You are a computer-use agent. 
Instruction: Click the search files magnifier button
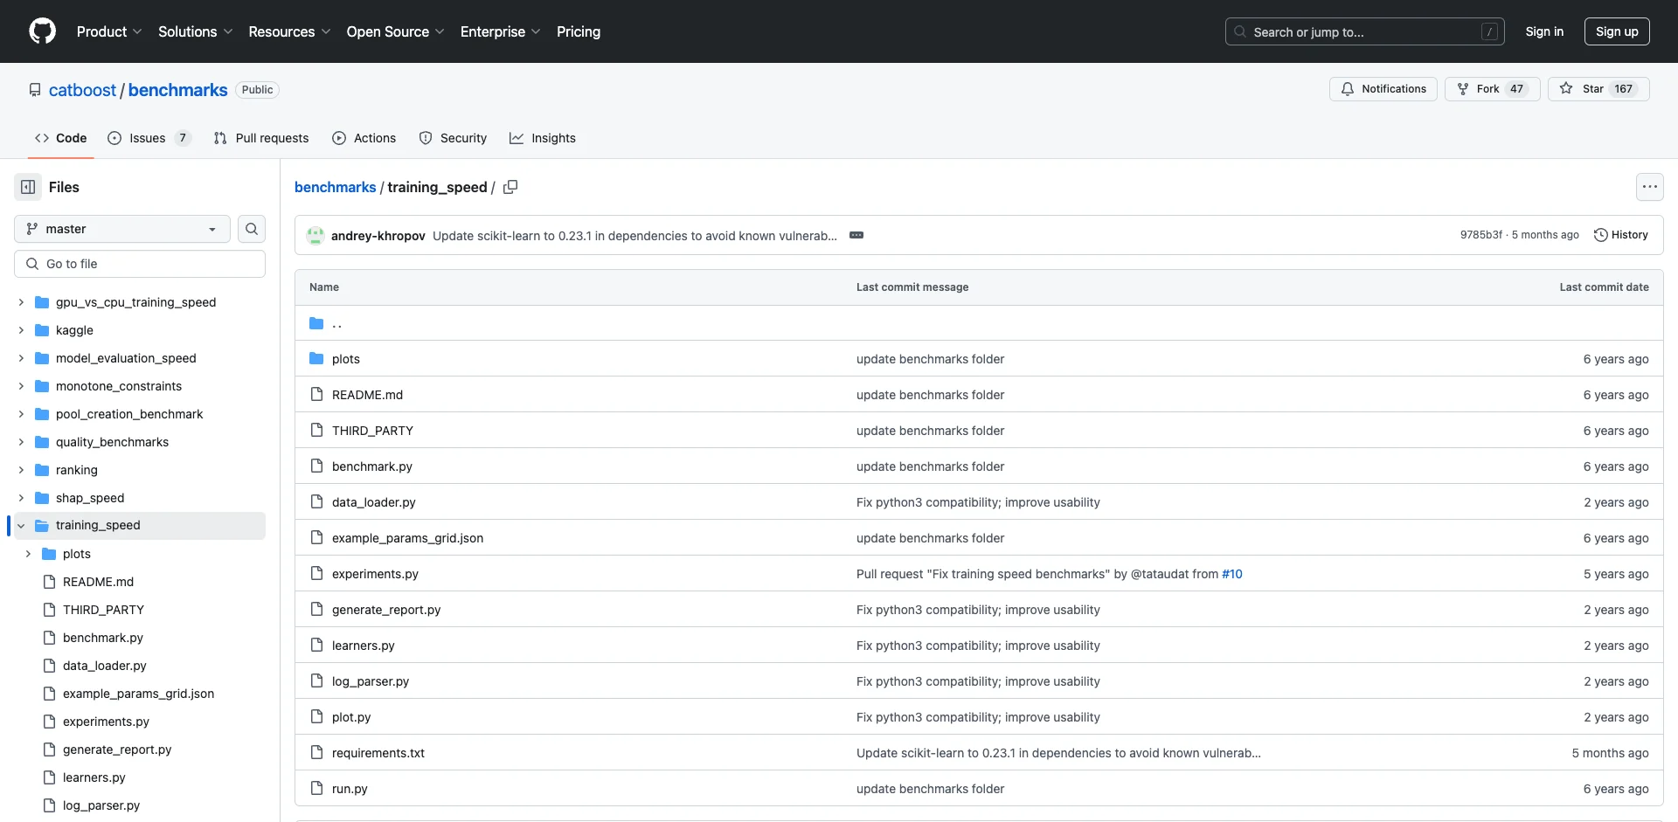pyautogui.click(x=252, y=229)
